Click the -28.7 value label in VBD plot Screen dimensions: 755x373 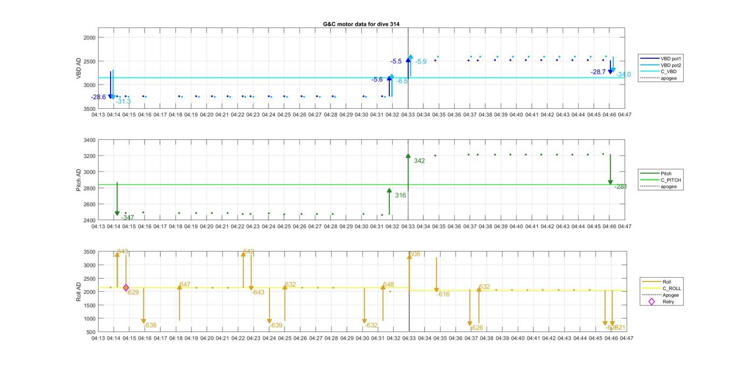tap(598, 72)
